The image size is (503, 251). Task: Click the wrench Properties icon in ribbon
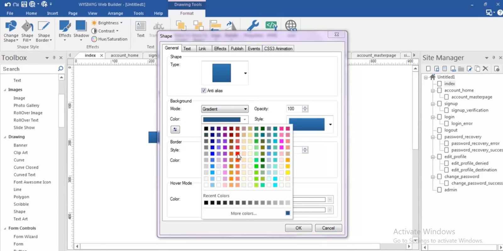coord(253,26)
